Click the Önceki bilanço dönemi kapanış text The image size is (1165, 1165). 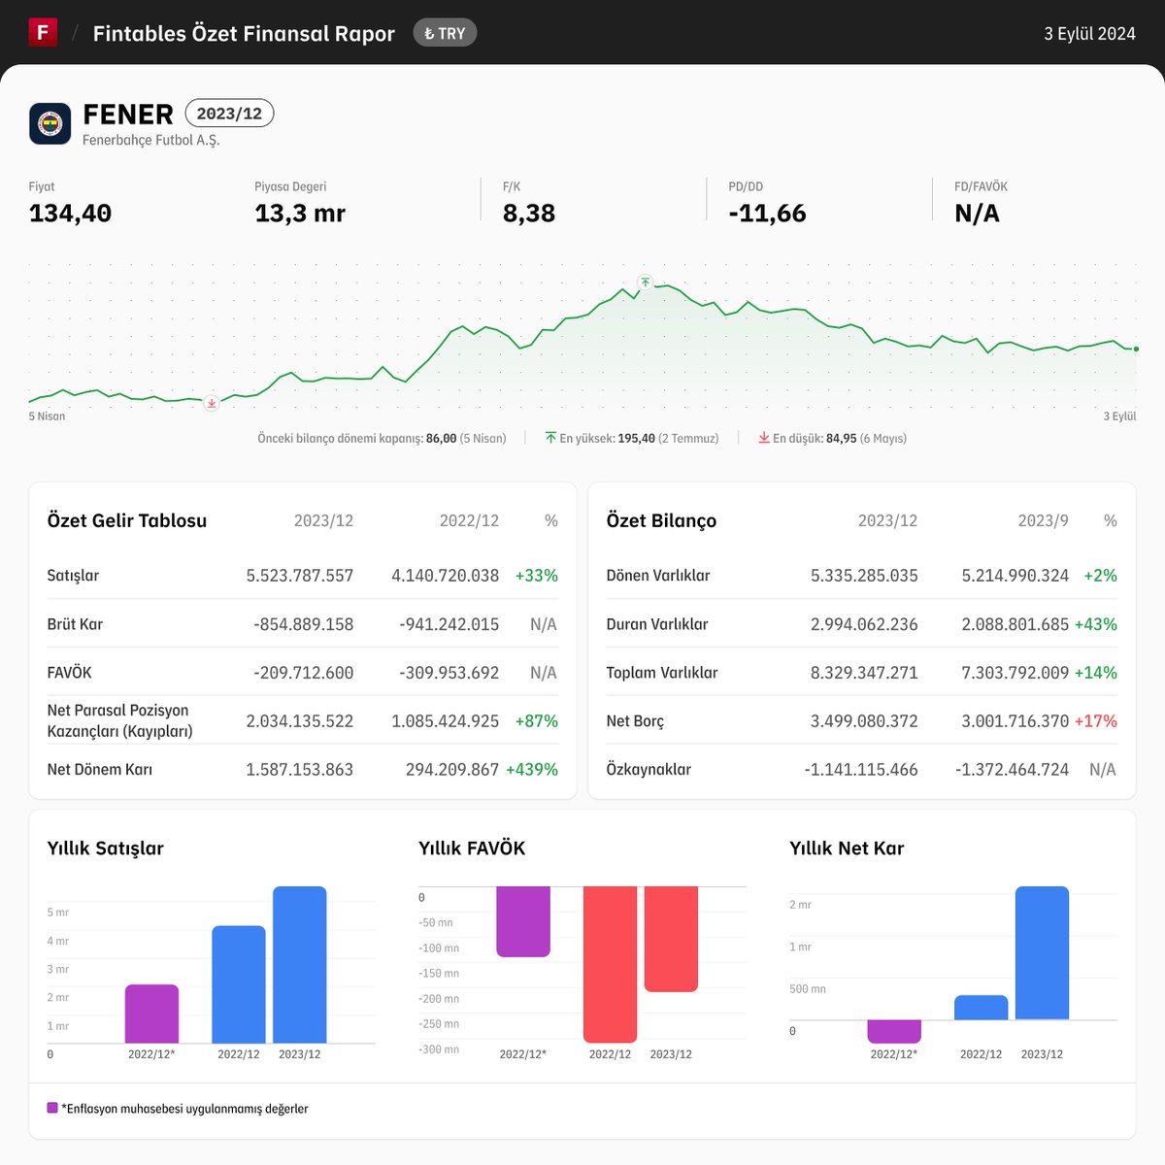pos(382,438)
